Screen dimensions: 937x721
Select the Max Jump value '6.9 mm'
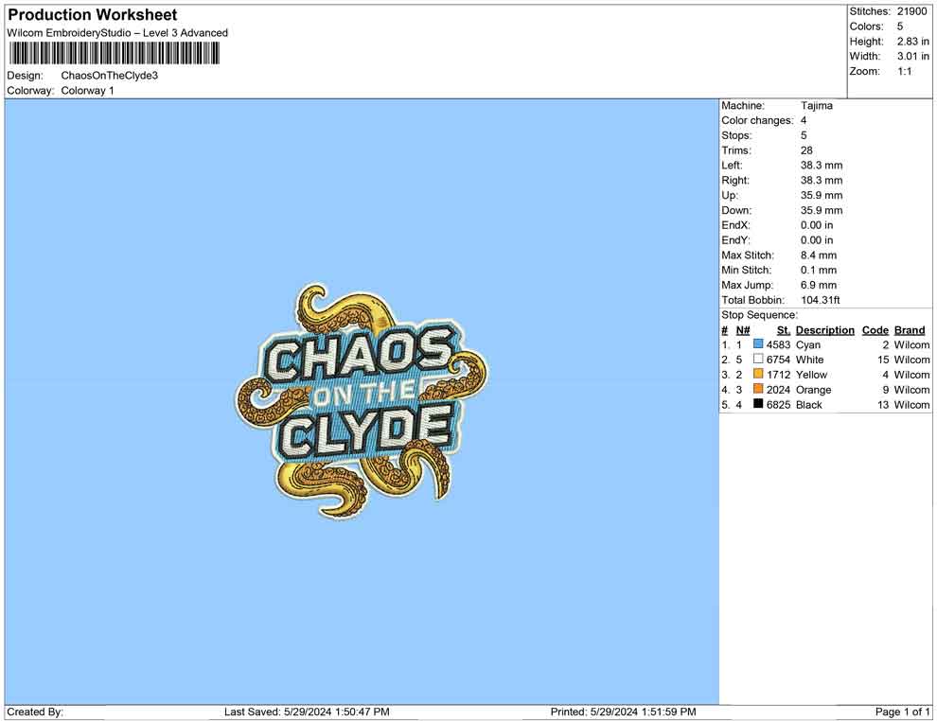(x=819, y=285)
